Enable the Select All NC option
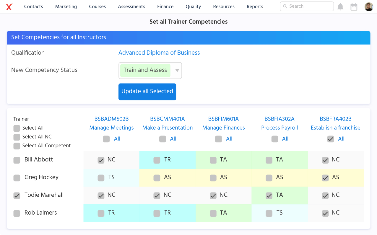Image resolution: width=377 pixels, height=235 pixels. coord(17,137)
